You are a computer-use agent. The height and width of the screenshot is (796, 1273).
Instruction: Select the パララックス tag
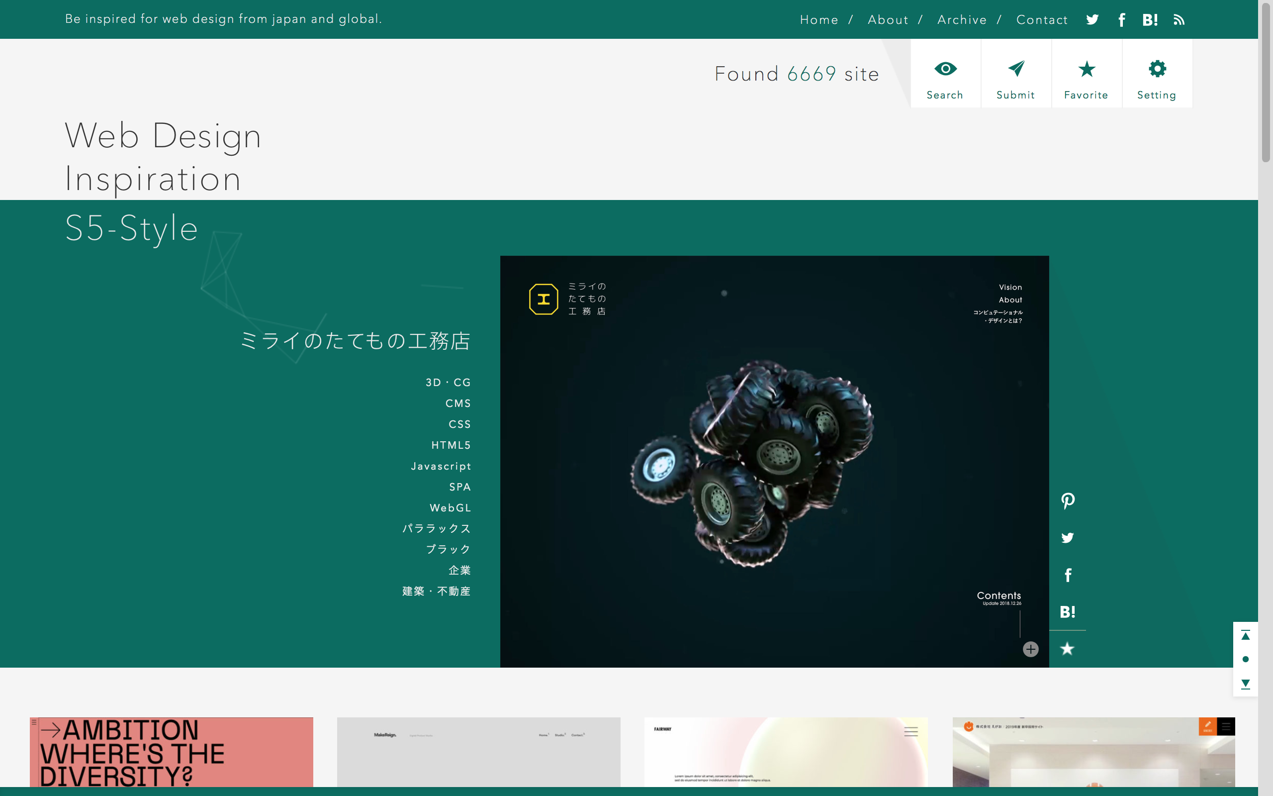coord(437,528)
